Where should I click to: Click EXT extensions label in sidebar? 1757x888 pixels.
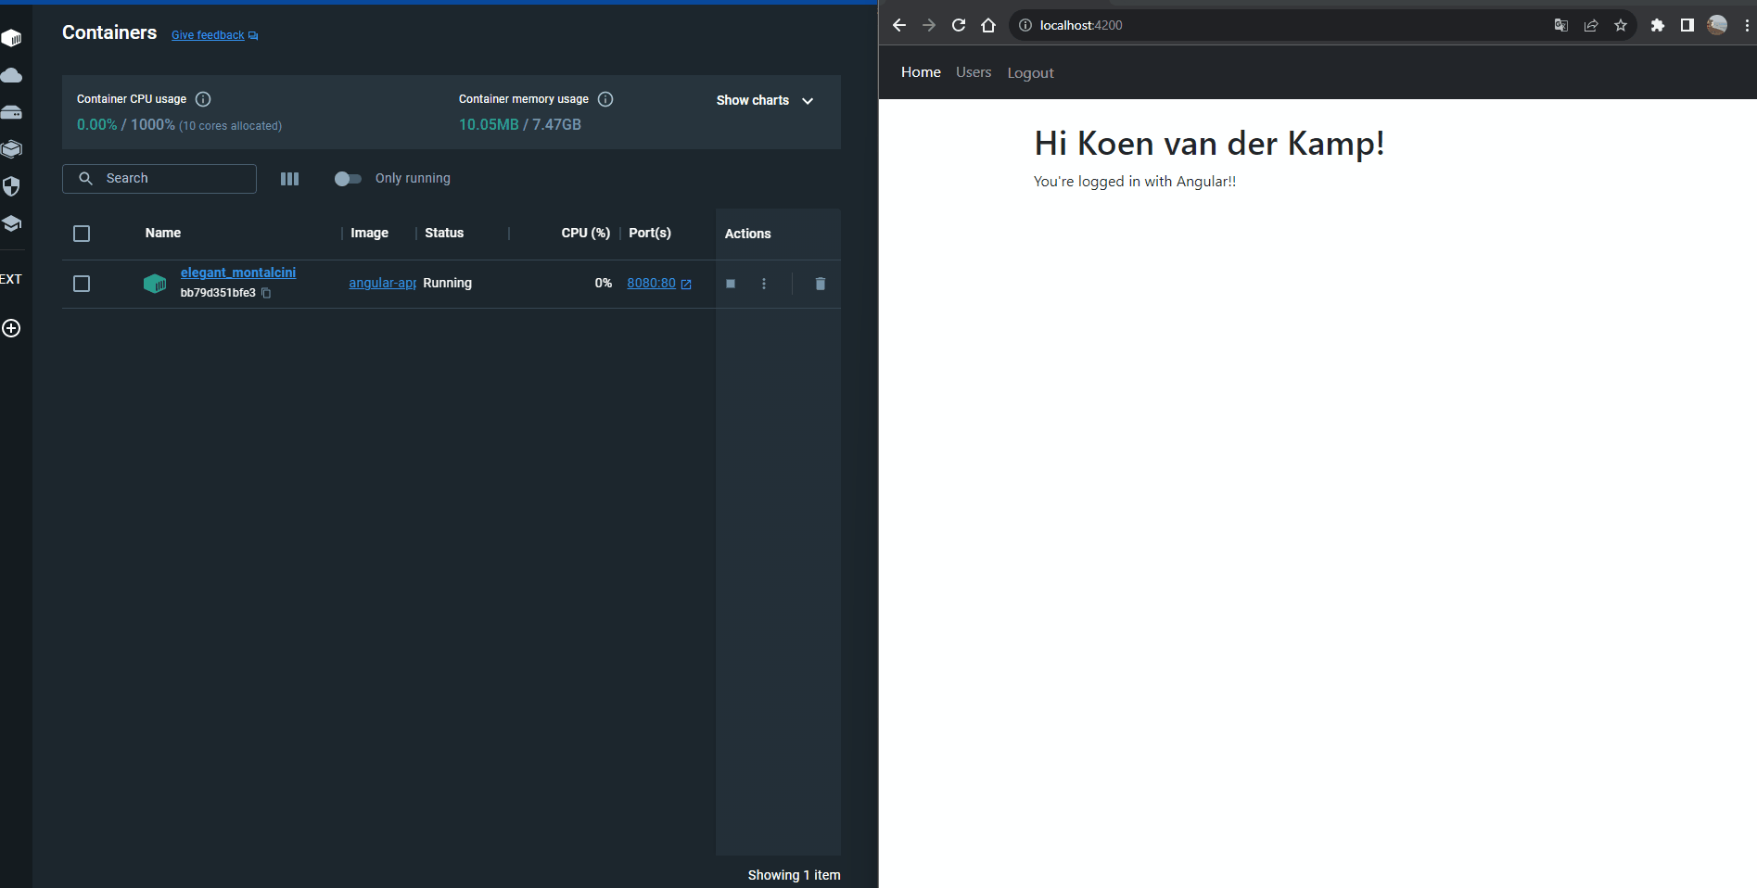point(11,279)
